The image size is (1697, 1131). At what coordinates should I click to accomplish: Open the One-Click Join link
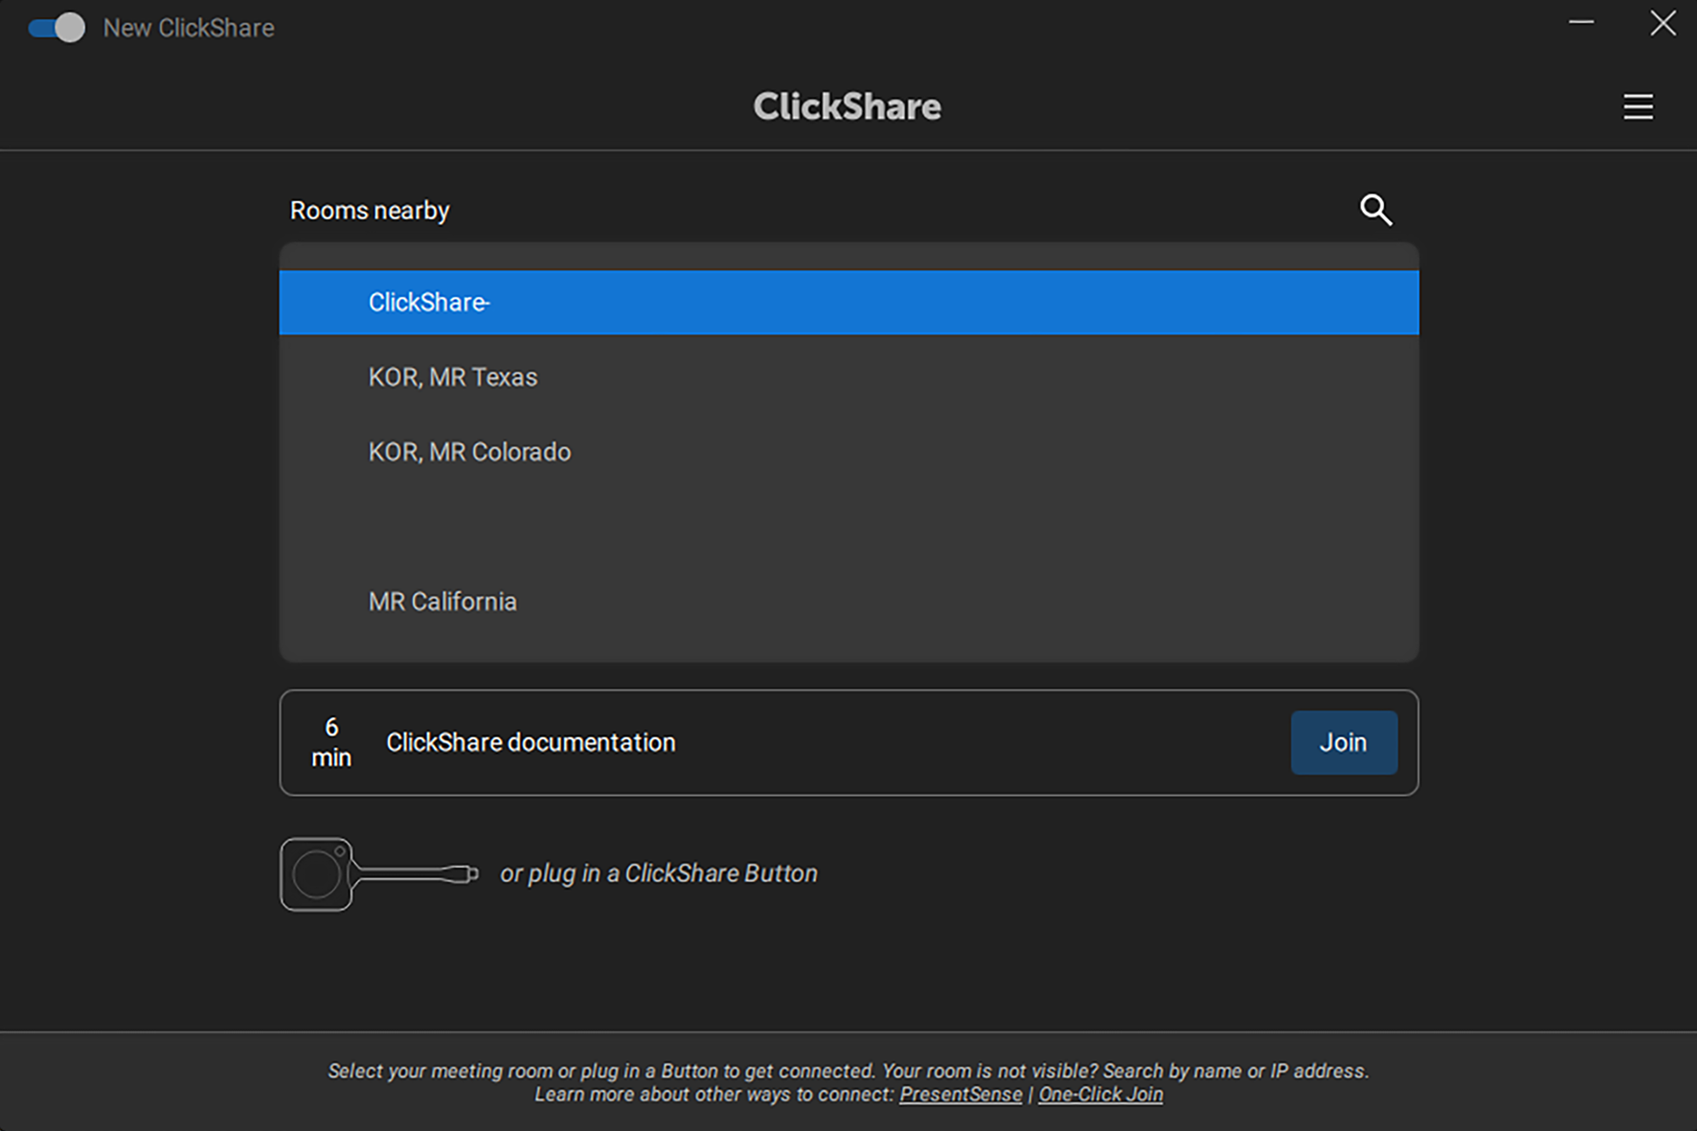[x=1099, y=1094]
